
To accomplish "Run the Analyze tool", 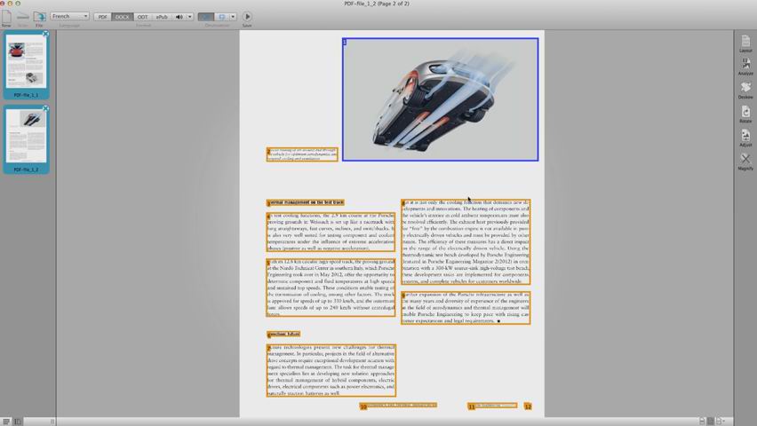I will pyautogui.click(x=745, y=65).
